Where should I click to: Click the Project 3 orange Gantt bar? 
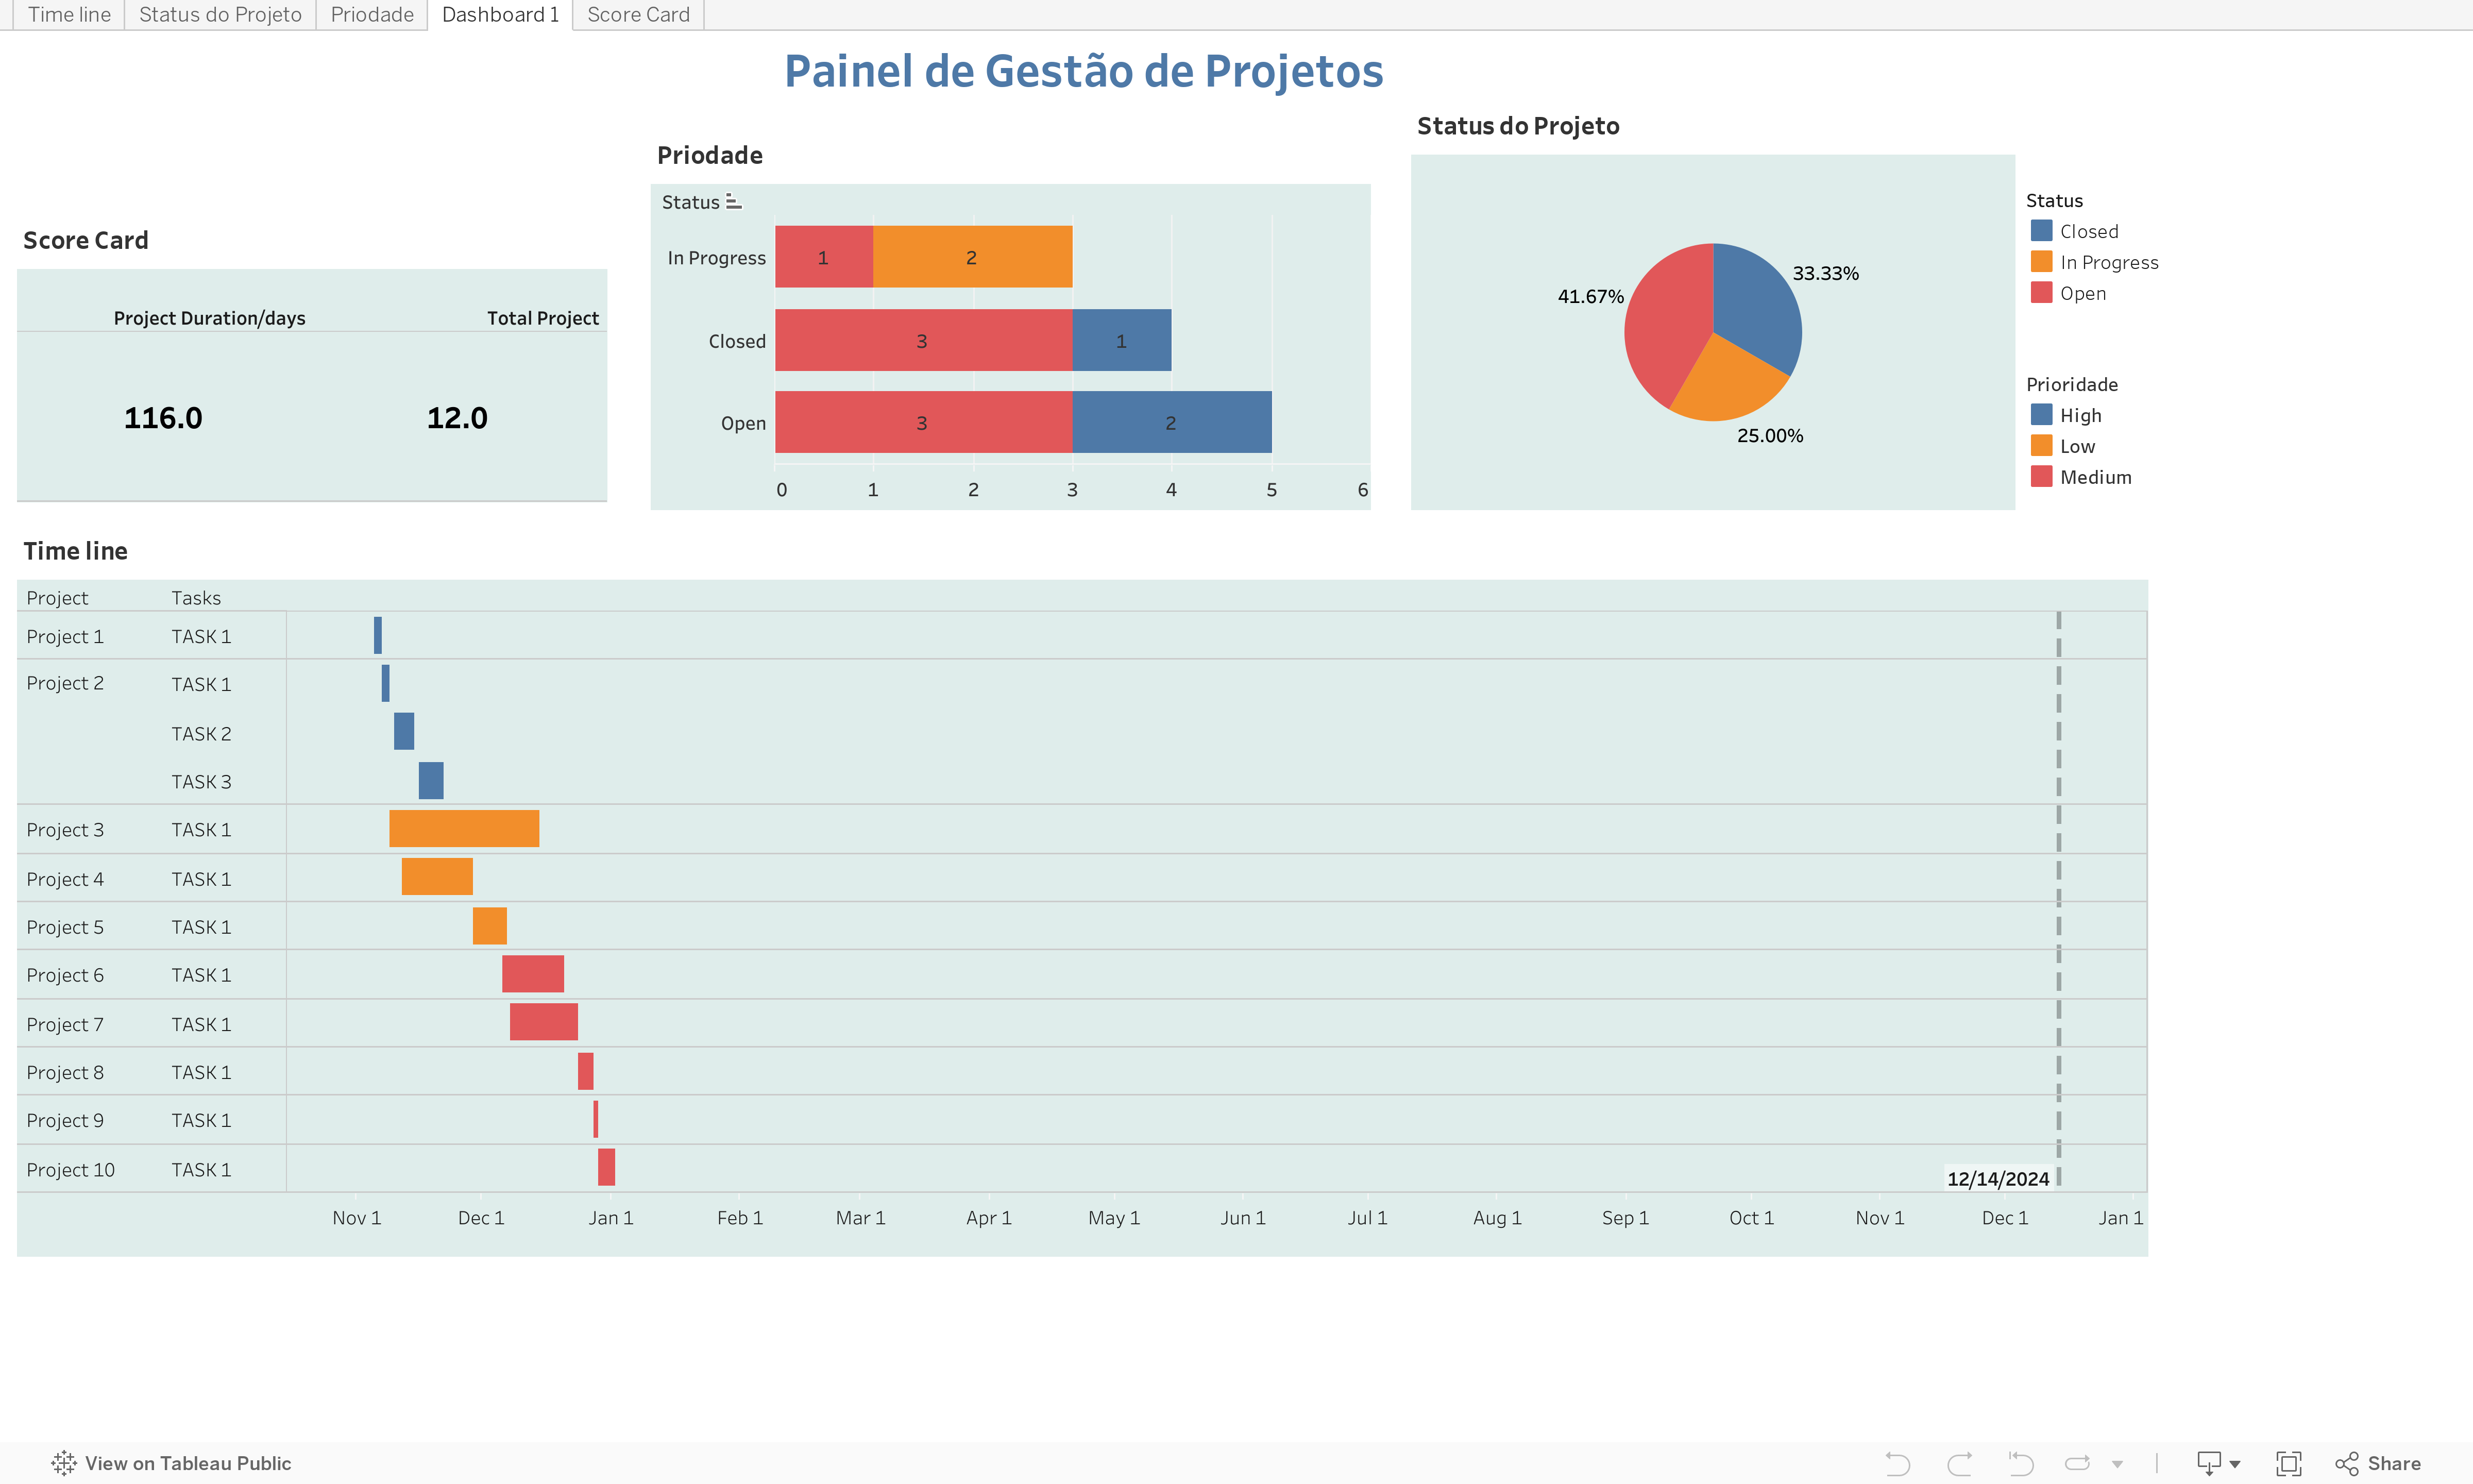pos(464,829)
